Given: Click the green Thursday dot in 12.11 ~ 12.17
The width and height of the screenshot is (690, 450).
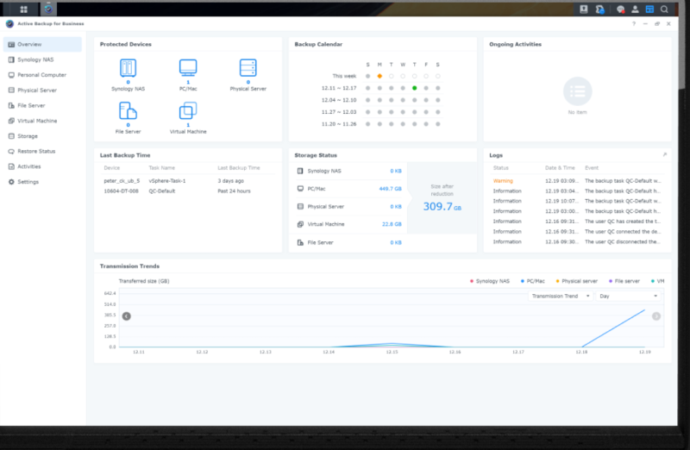Looking at the screenshot, I should [415, 88].
